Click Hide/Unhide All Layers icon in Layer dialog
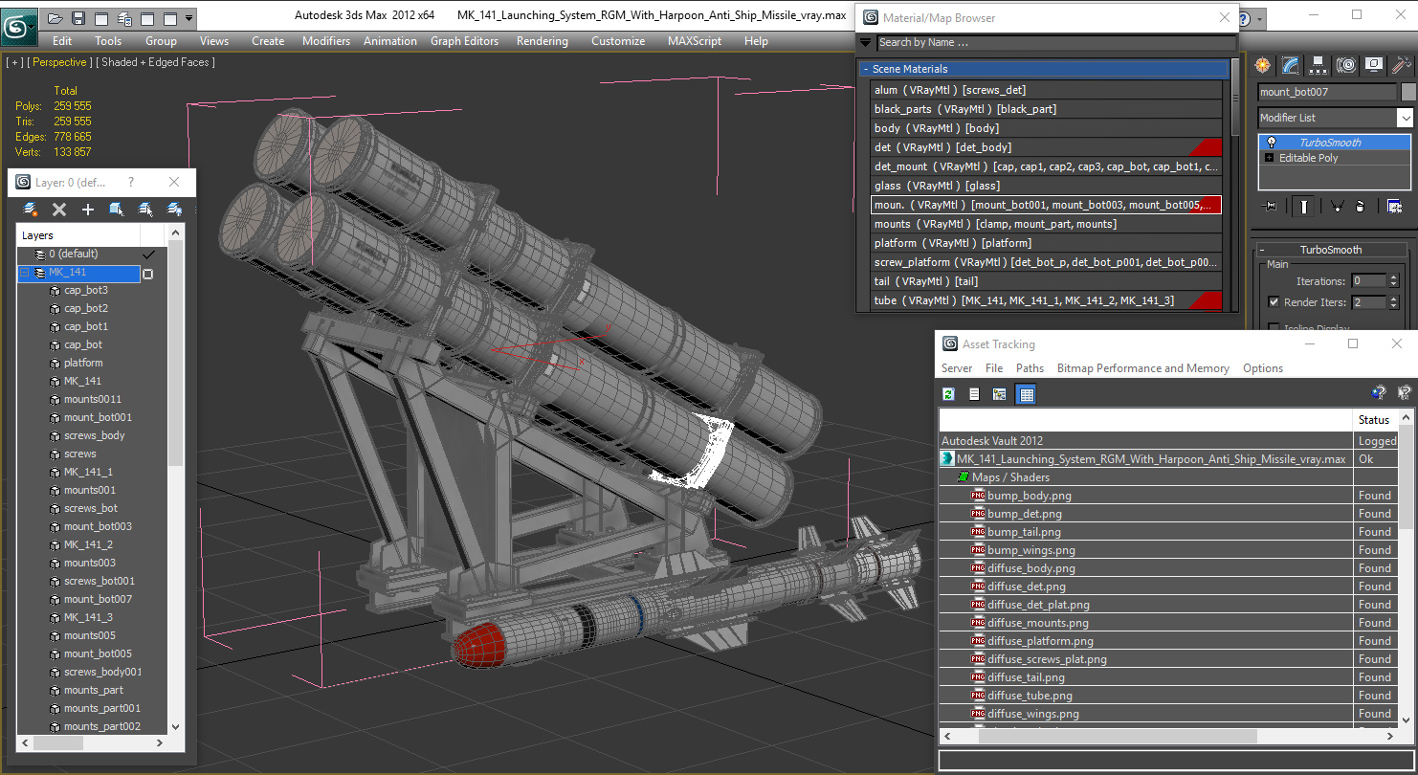Screen dimensions: 1418x775 [174, 210]
